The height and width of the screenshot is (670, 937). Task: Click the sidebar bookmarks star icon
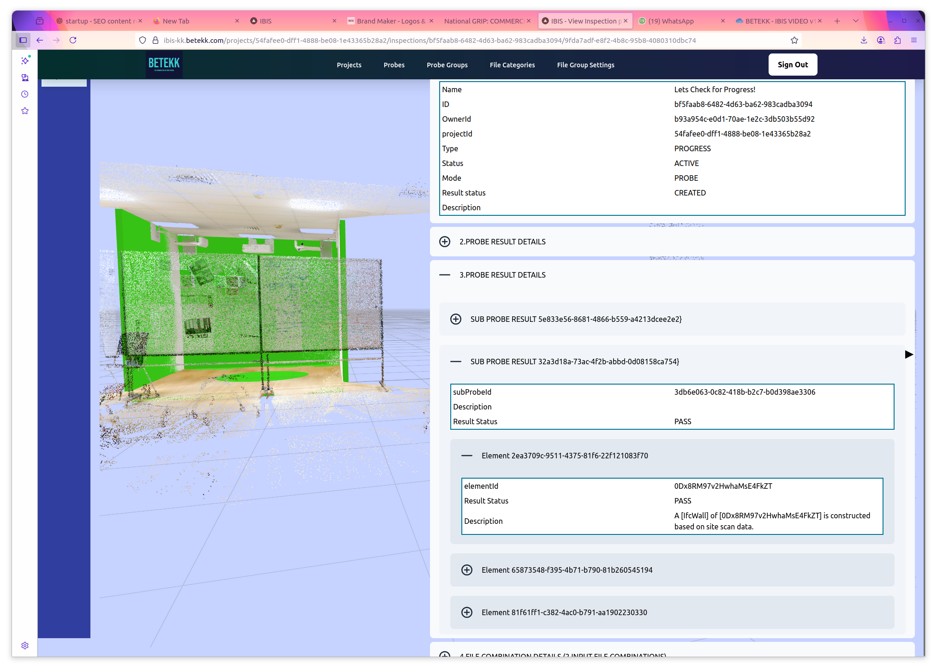pos(25,111)
